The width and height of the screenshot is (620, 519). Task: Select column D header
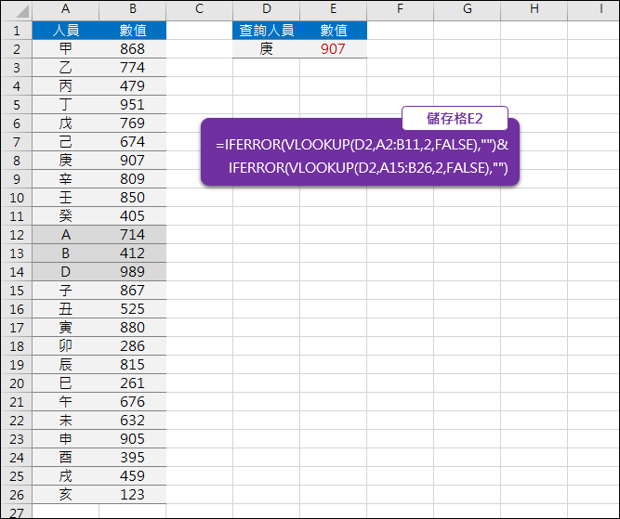266,10
